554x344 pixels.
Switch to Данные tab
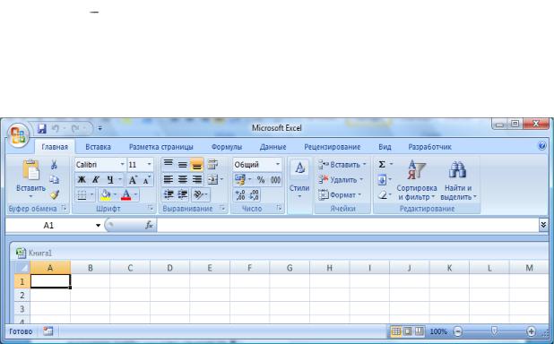coord(273,147)
